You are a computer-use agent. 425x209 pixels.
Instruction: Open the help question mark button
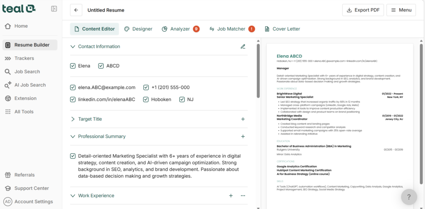click(x=409, y=197)
